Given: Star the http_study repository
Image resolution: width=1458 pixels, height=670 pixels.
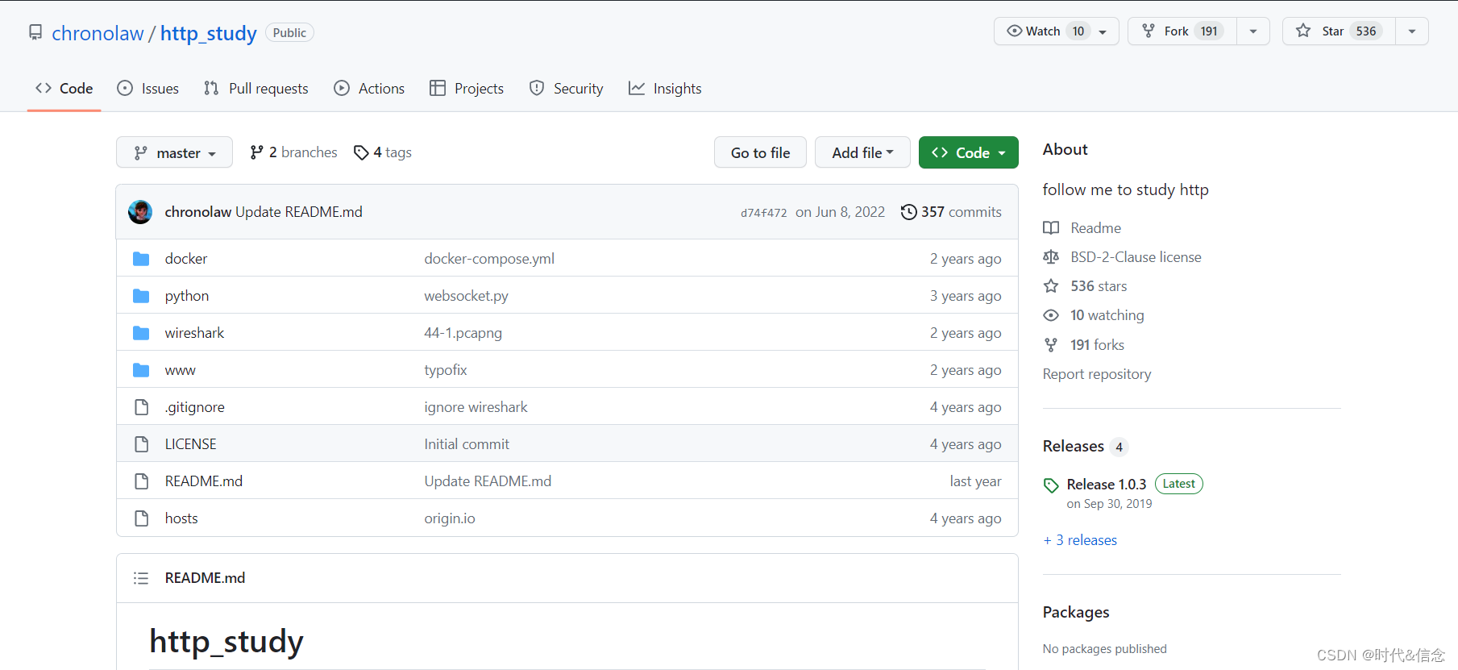Looking at the screenshot, I should pos(1339,31).
